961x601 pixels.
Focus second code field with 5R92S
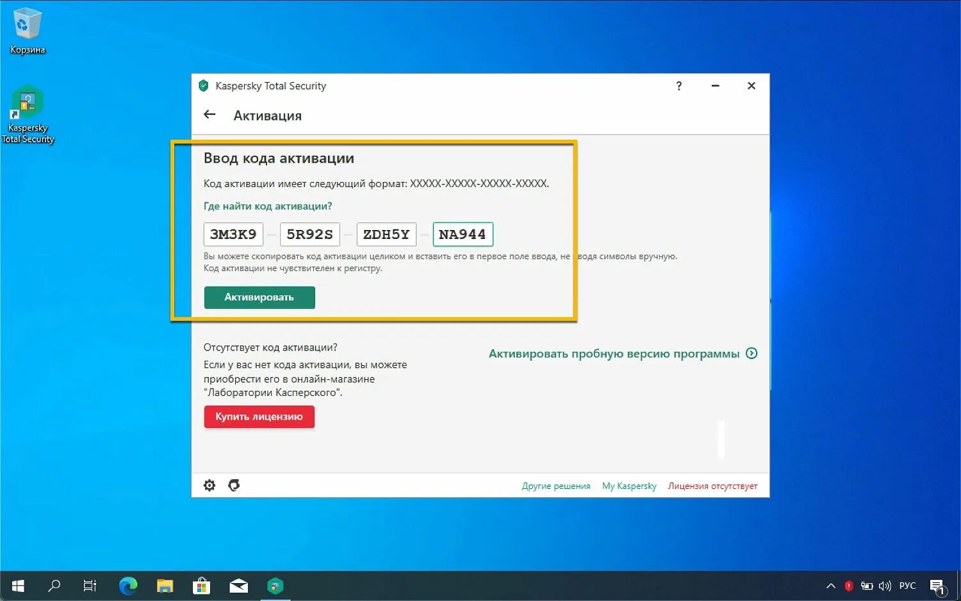click(310, 235)
